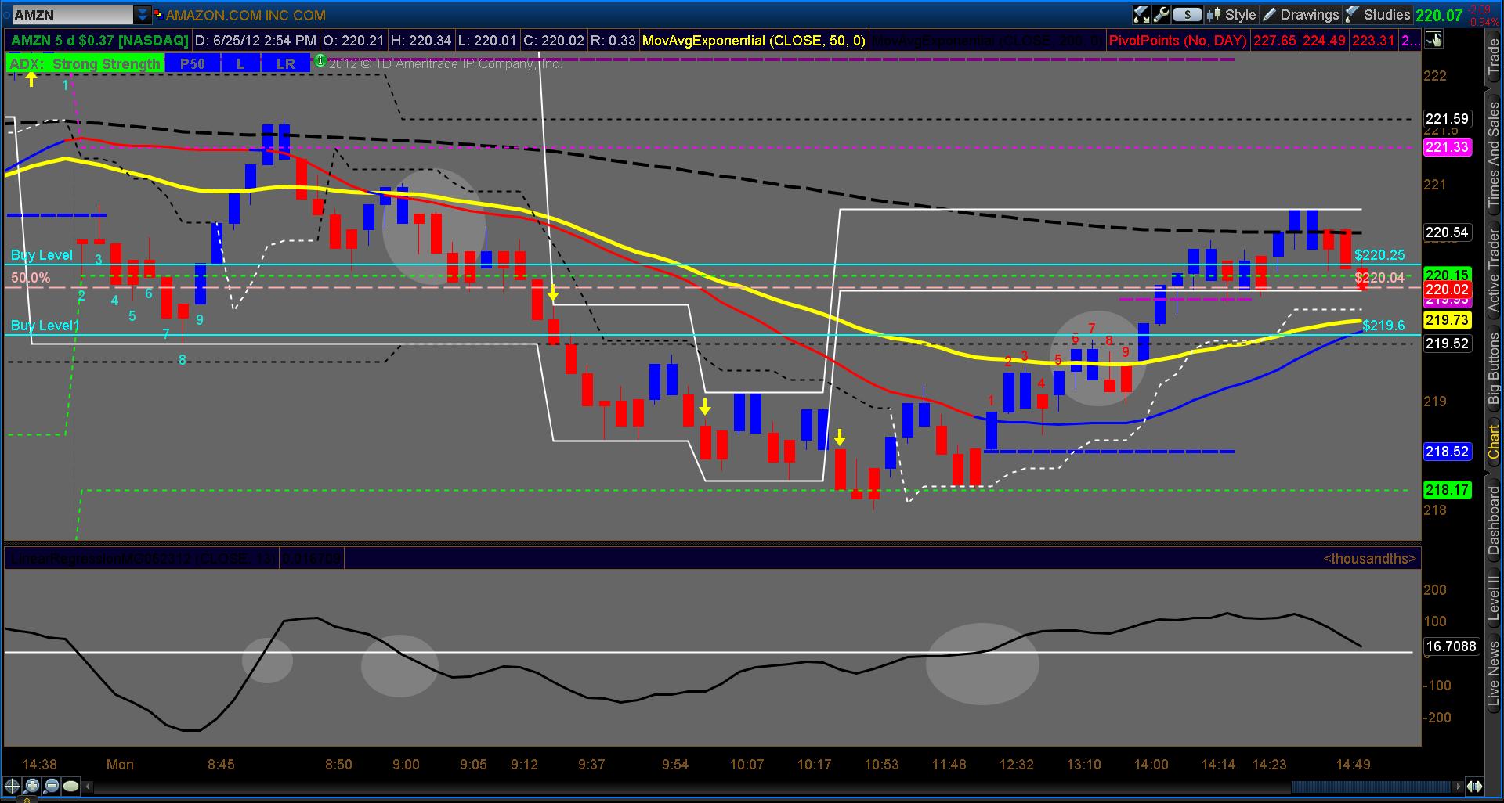Click the AMZN 5 d NASDAQ chart title
The image size is (1504, 803).
point(99,40)
